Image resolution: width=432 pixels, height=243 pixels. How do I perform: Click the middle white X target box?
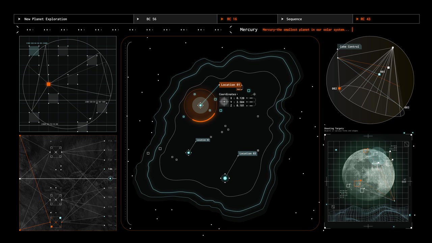point(56,200)
